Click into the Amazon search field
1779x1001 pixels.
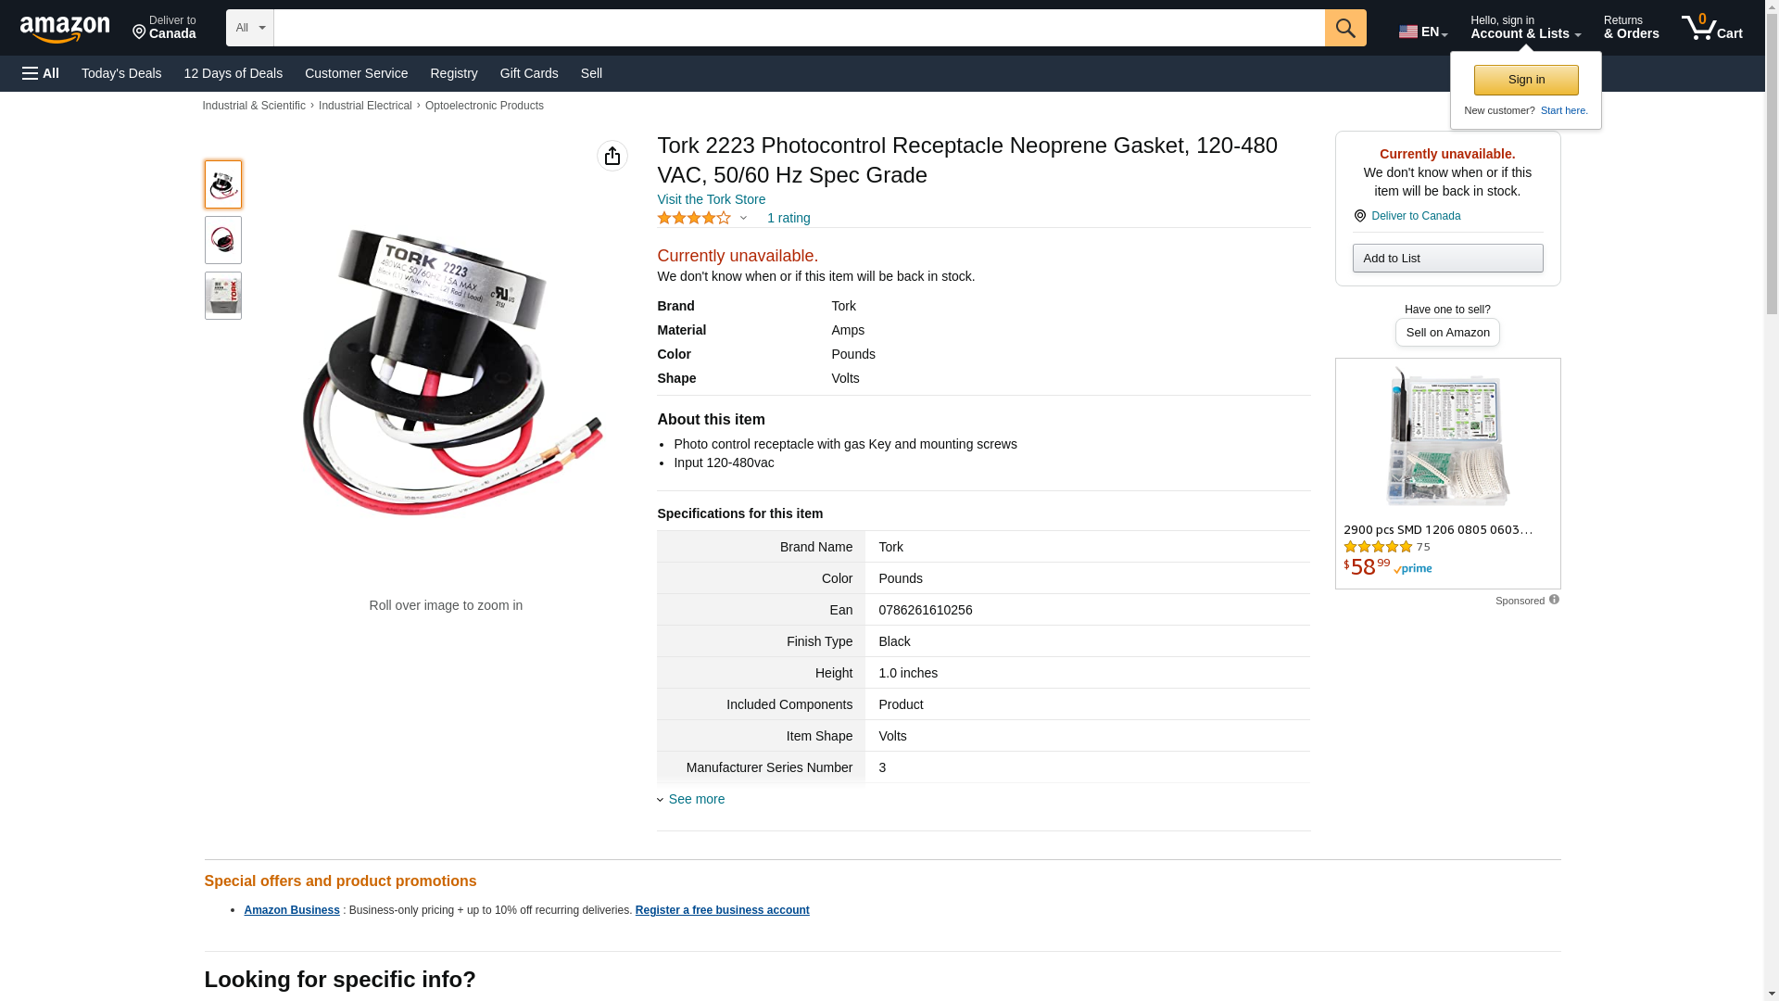799,28
